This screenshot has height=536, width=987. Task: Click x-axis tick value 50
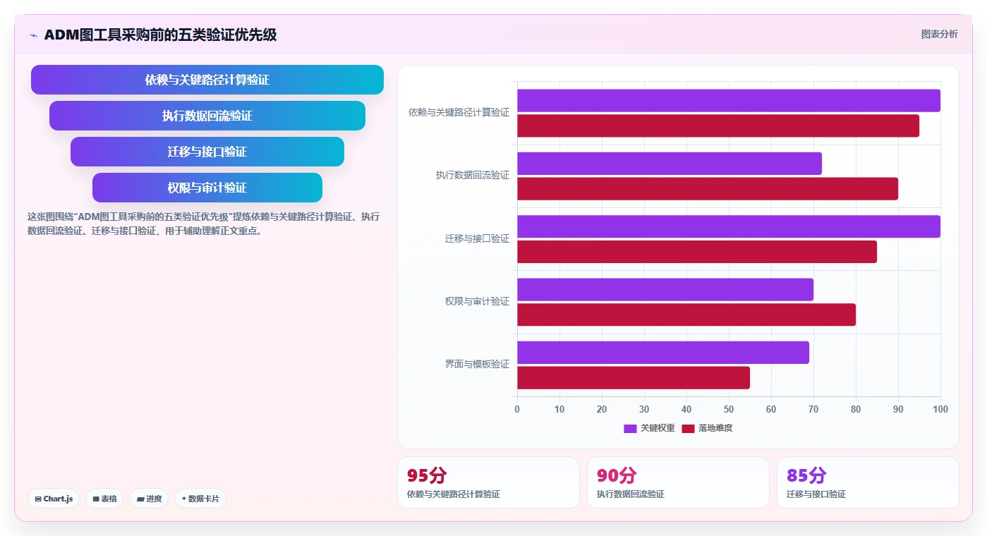[729, 409]
